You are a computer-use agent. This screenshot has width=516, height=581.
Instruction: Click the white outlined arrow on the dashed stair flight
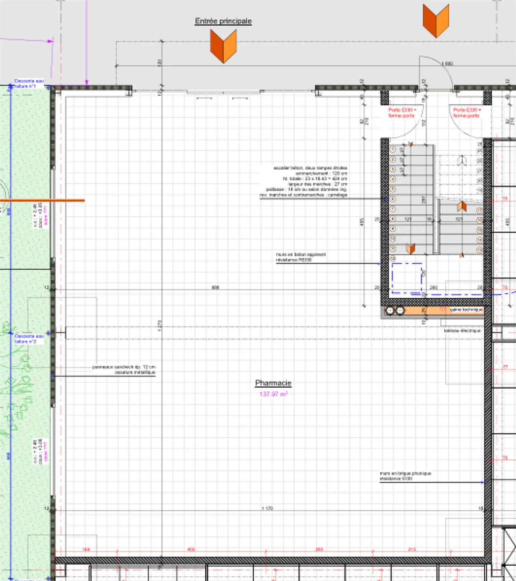tap(462, 160)
